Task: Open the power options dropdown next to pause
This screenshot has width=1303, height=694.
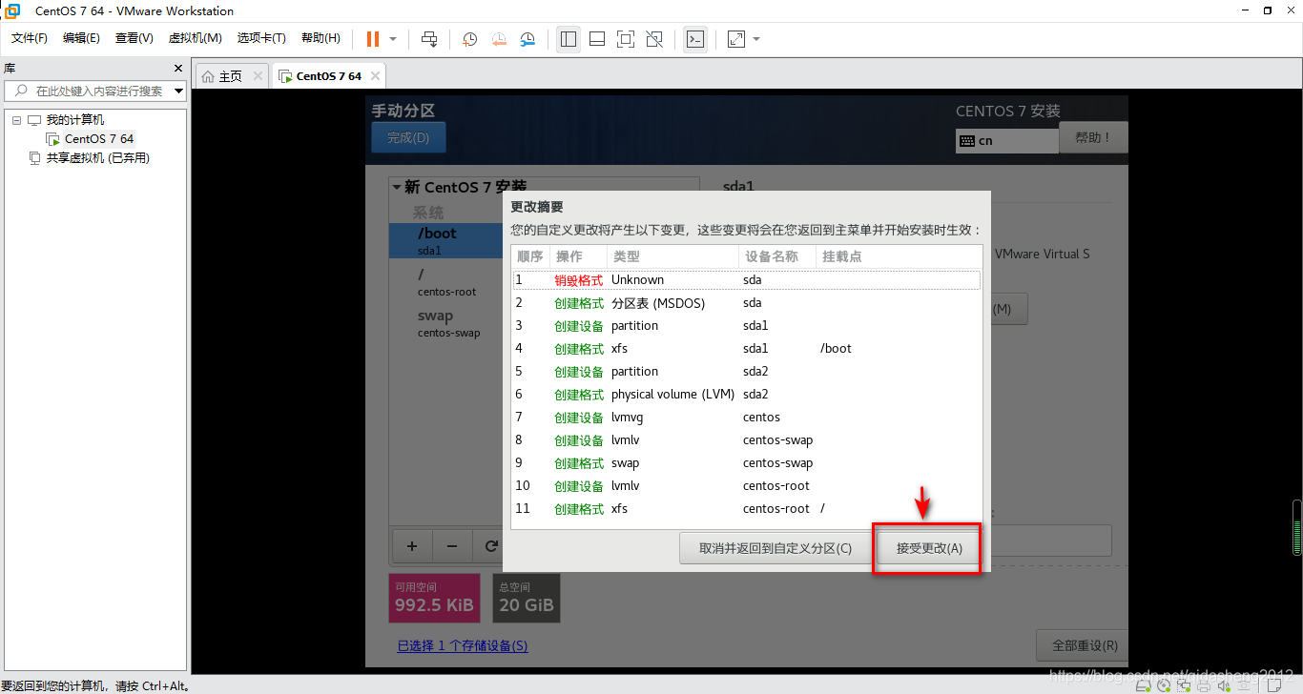Action: (393, 39)
